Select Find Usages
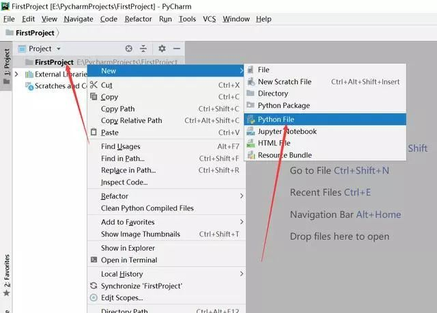This screenshot has width=437, height=313. click(167, 146)
